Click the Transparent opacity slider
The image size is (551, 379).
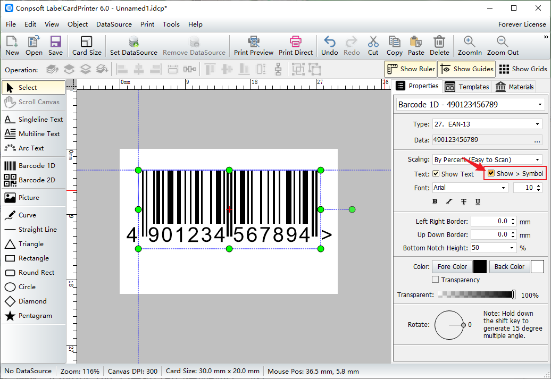coord(477,294)
